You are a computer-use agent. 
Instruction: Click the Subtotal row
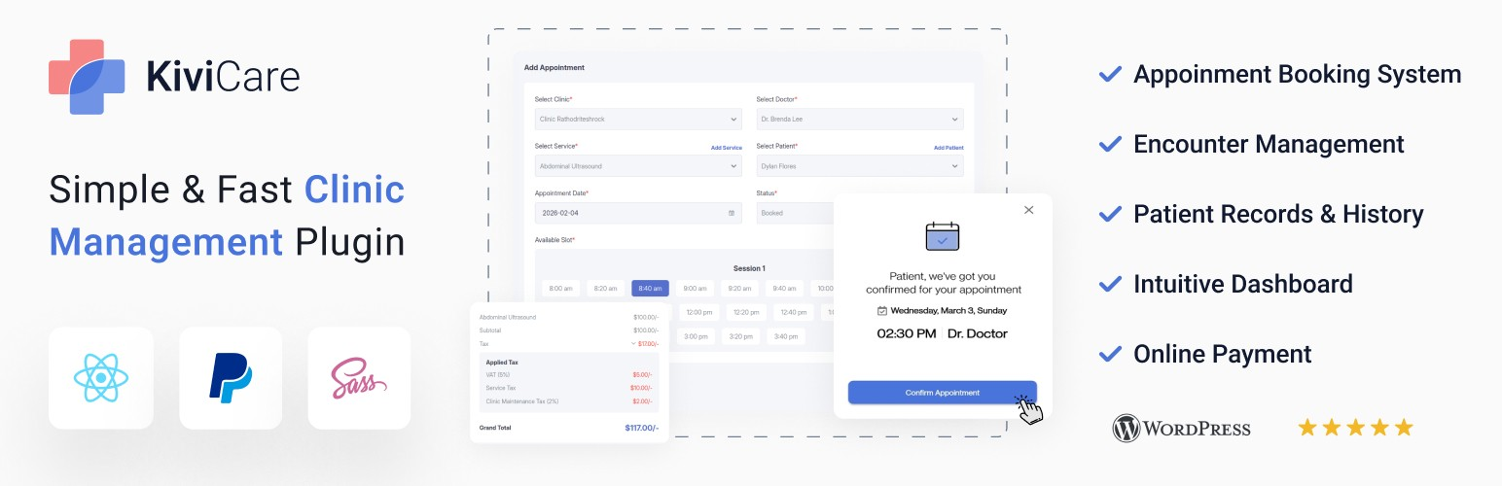(569, 330)
